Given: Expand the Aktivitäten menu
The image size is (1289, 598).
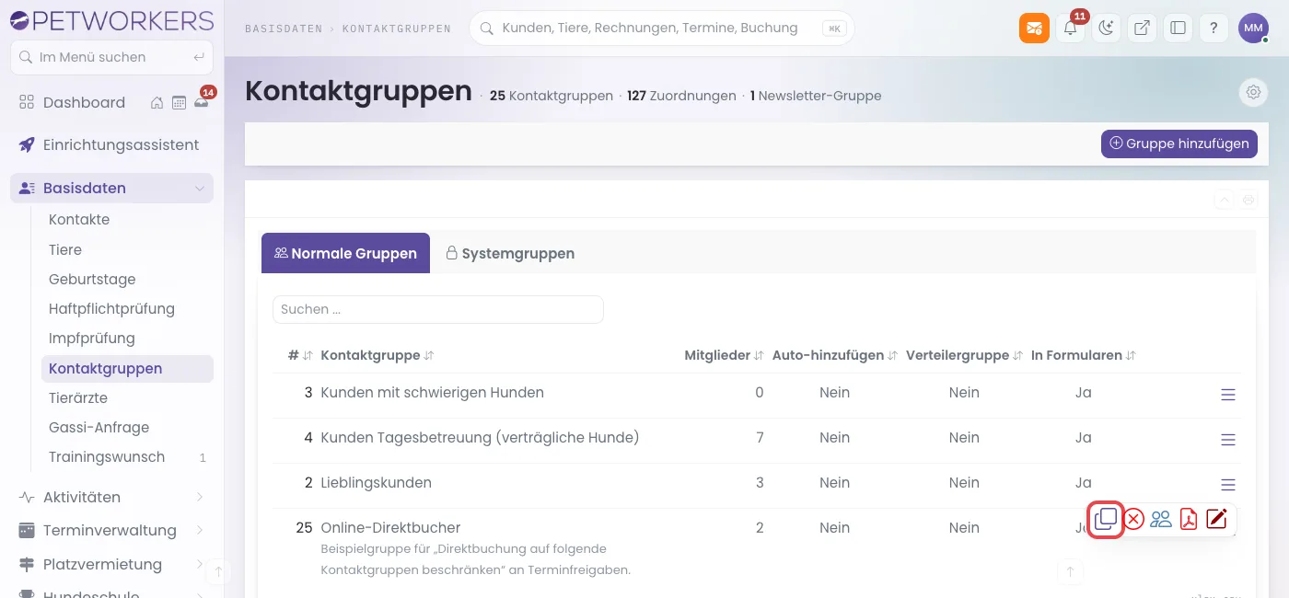Looking at the screenshot, I should [200, 497].
